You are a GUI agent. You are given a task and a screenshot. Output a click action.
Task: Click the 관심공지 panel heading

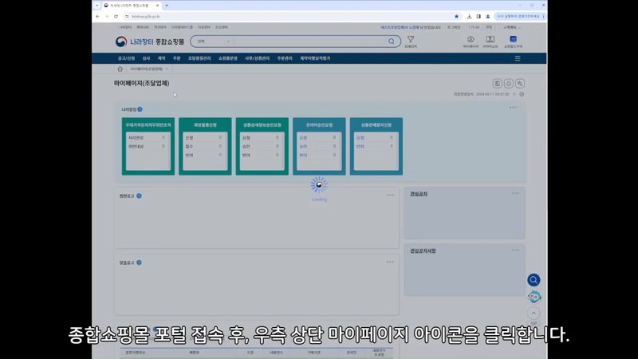pos(419,194)
